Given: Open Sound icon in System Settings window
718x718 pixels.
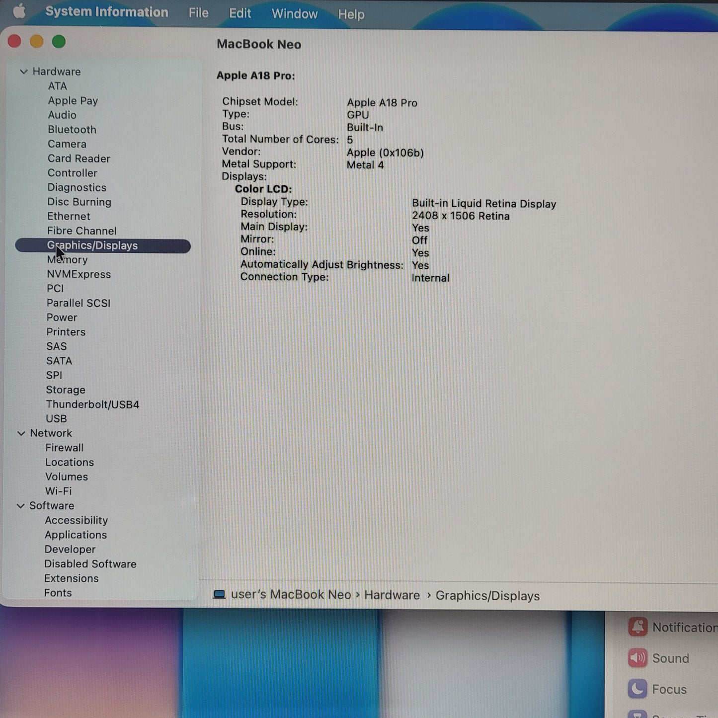Looking at the screenshot, I should 638,658.
